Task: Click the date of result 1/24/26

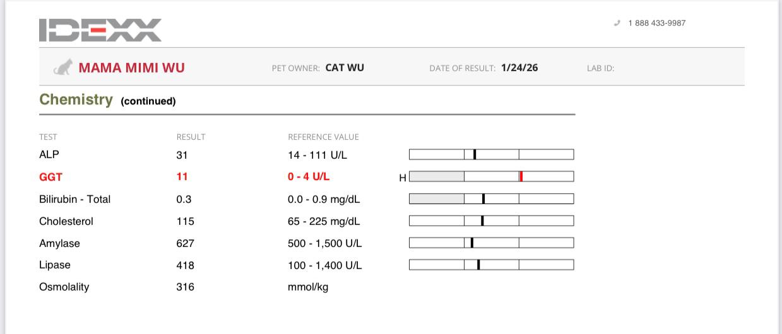Action: click(x=519, y=67)
